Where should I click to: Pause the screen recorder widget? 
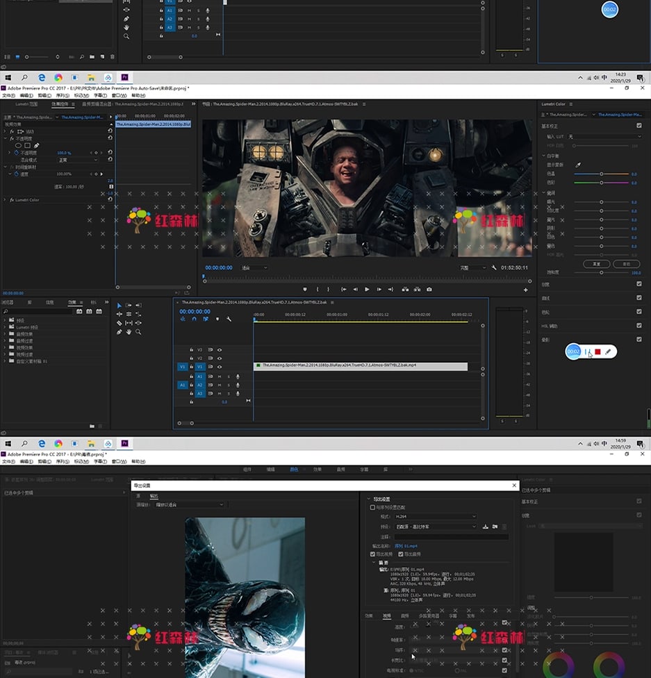[586, 352]
